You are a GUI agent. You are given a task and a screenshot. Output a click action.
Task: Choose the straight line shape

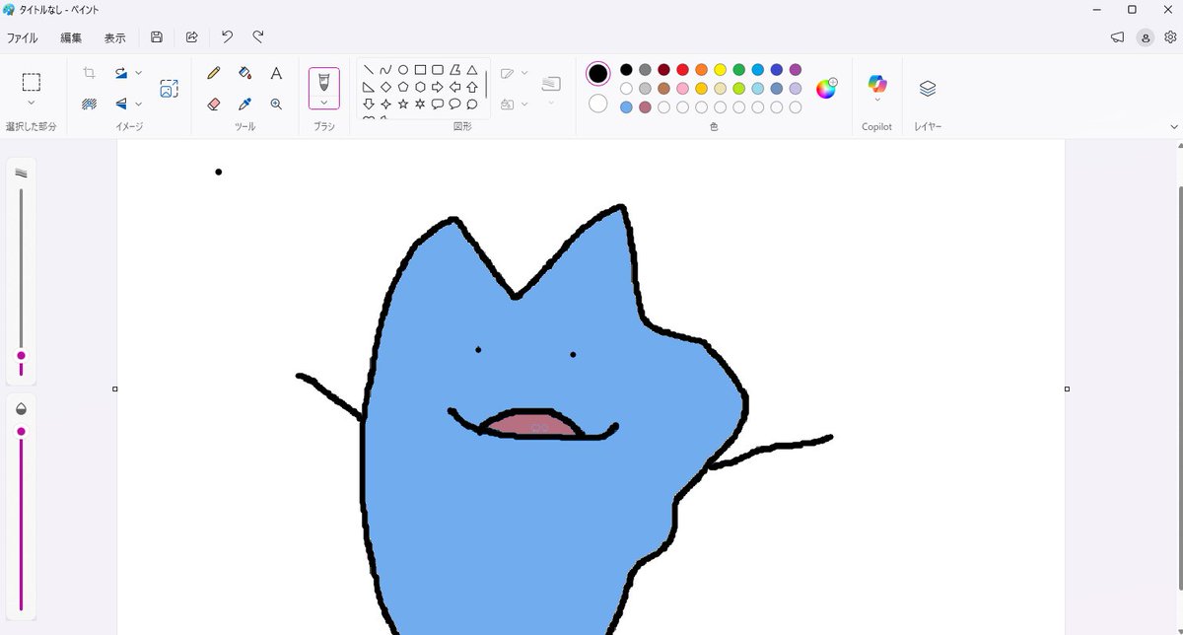point(368,70)
